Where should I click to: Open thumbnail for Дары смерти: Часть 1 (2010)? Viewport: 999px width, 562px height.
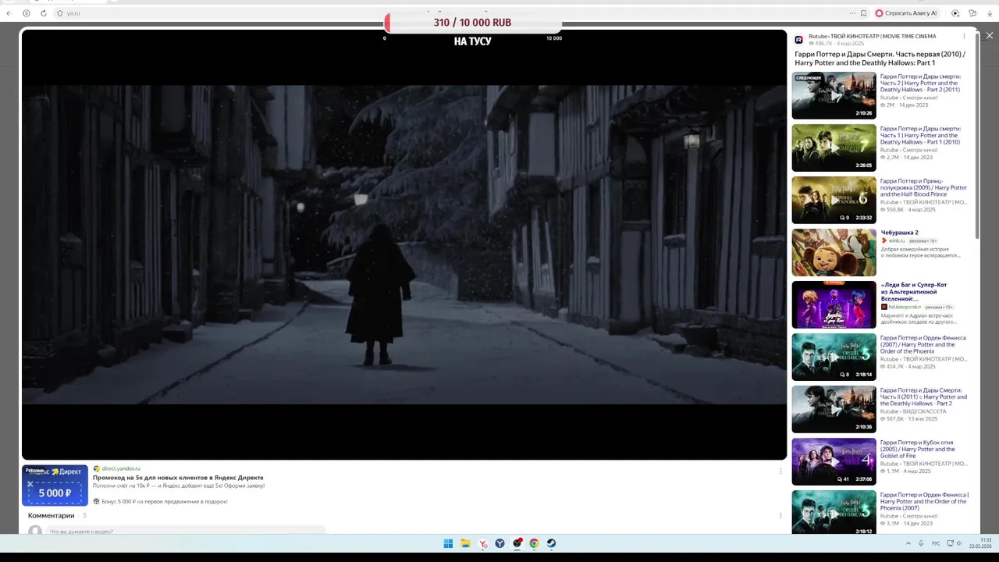click(834, 148)
